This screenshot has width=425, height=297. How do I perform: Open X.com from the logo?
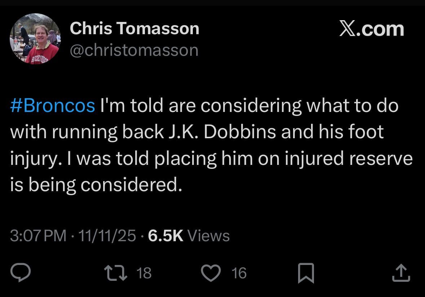click(371, 29)
